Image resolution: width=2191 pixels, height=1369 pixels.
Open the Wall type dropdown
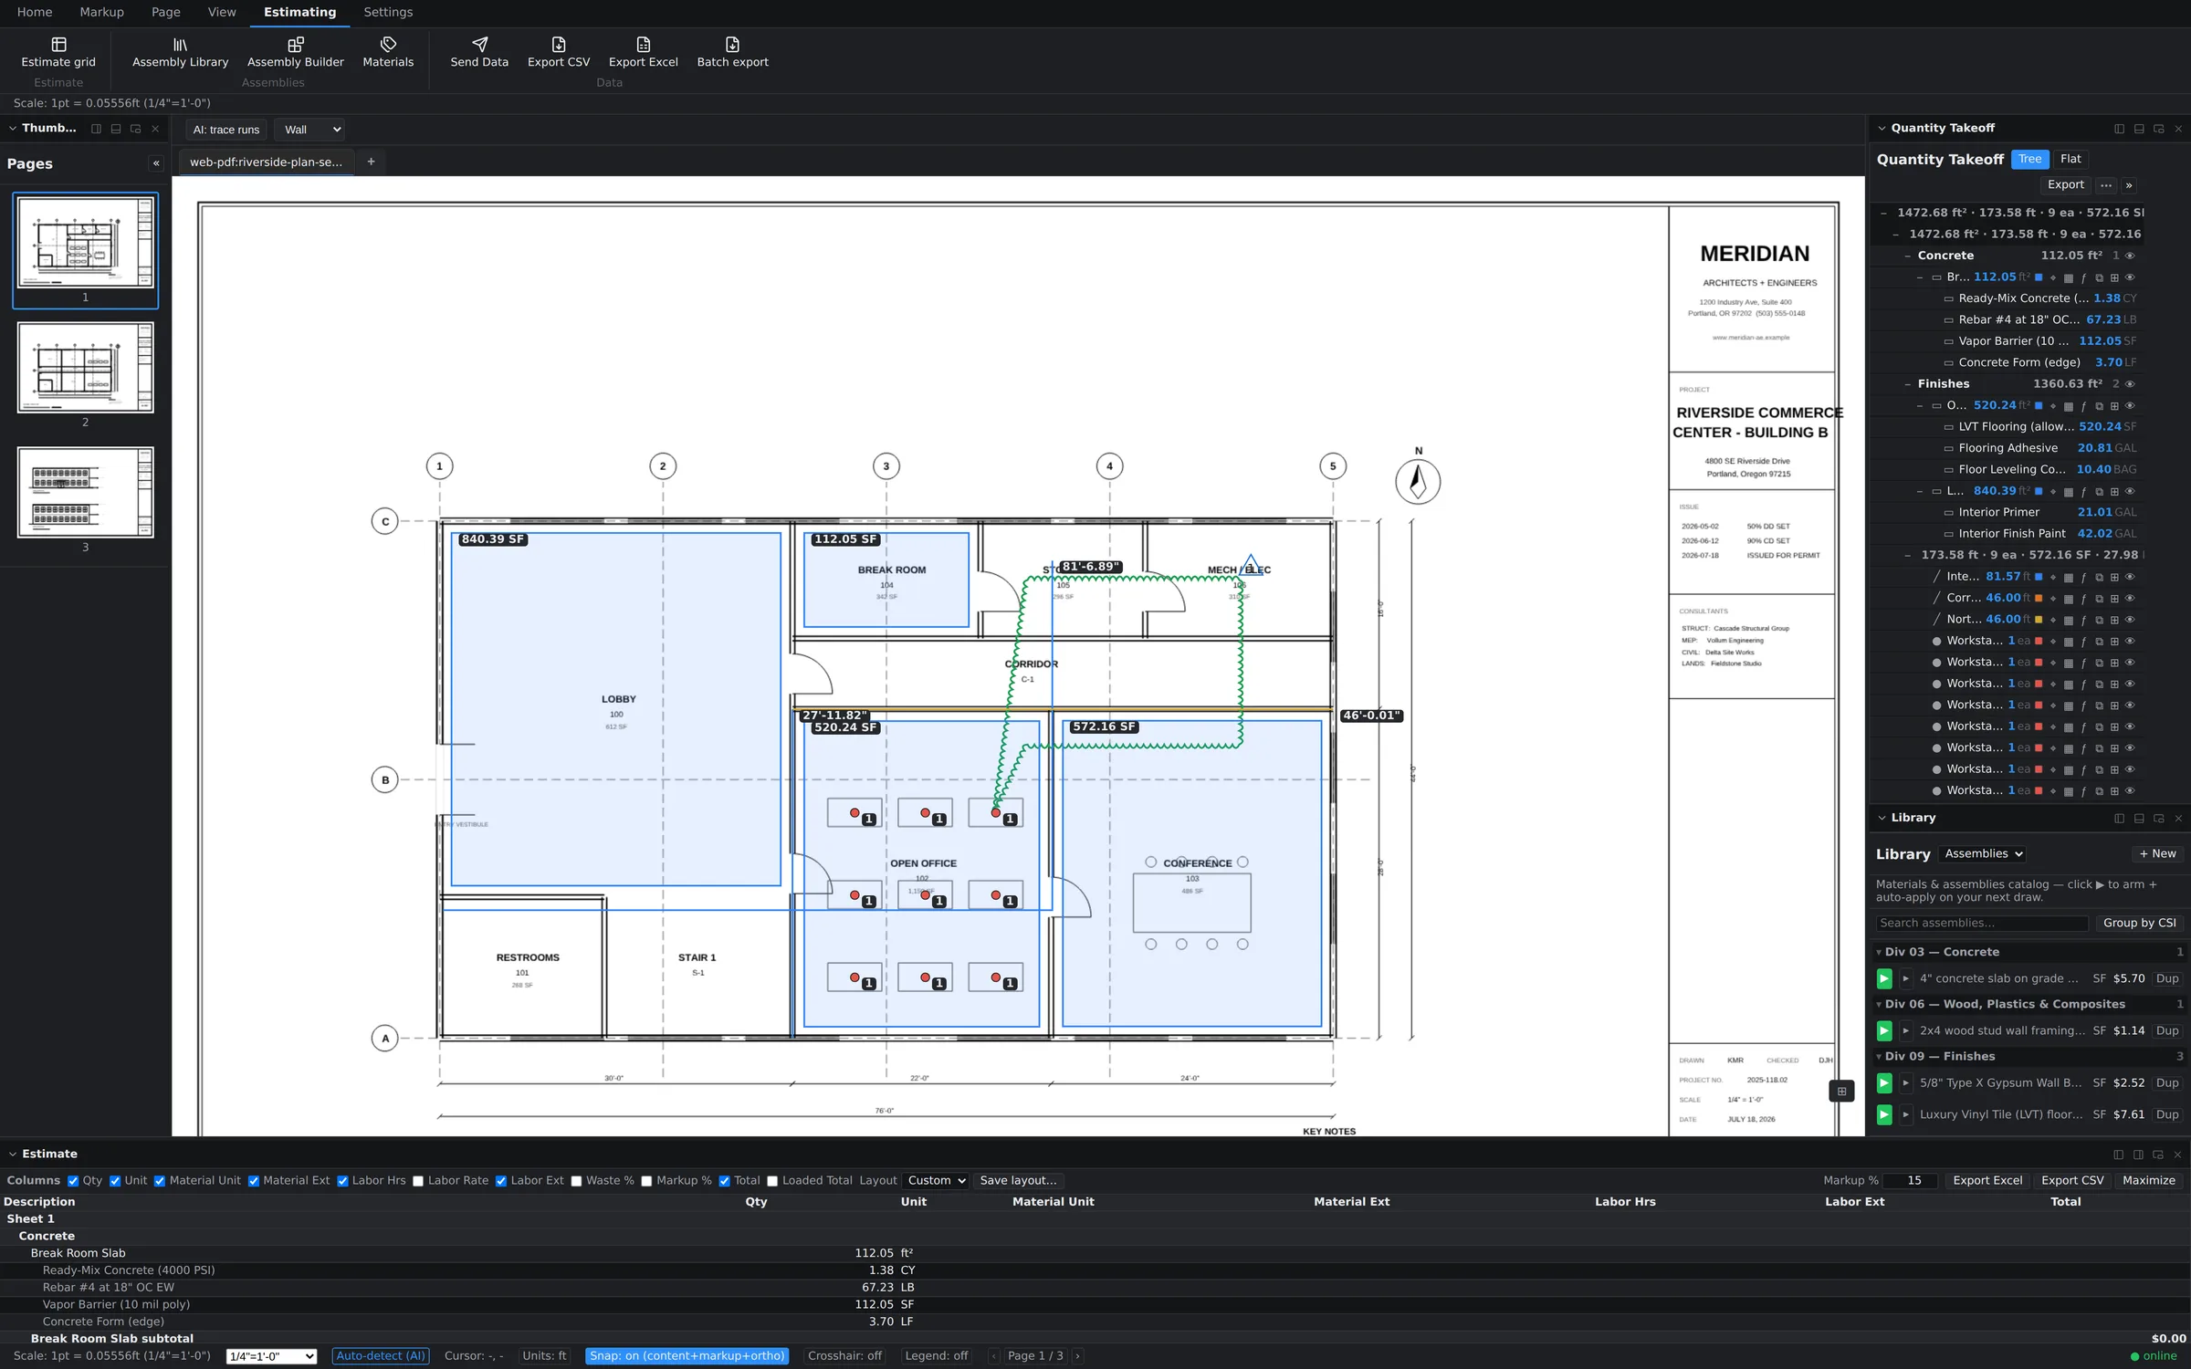[311, 130]
